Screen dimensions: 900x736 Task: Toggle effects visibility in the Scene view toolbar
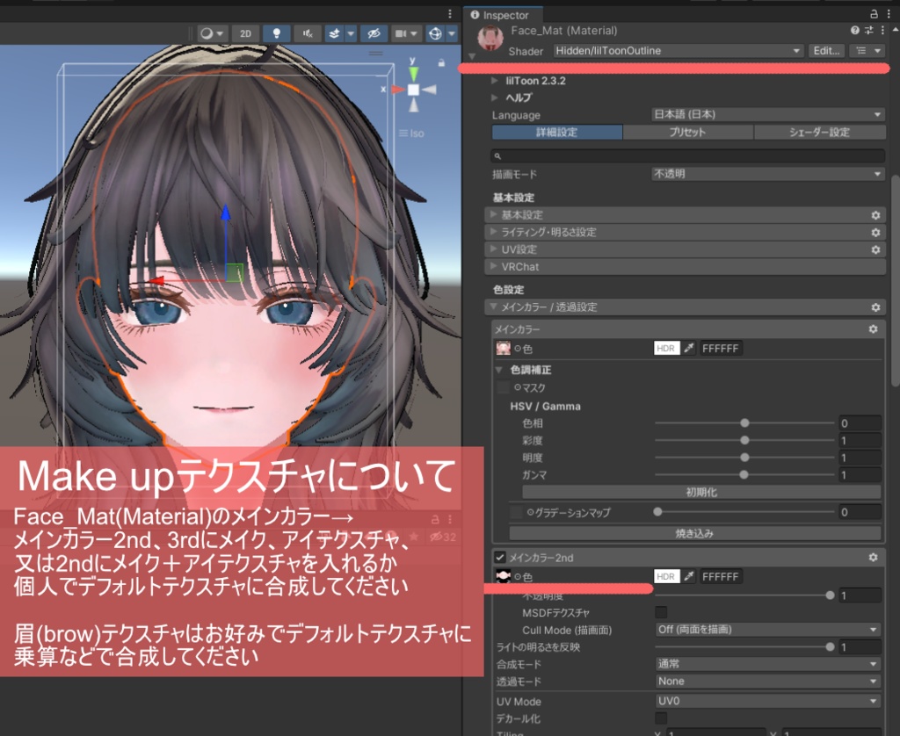(x=336, y=32)
